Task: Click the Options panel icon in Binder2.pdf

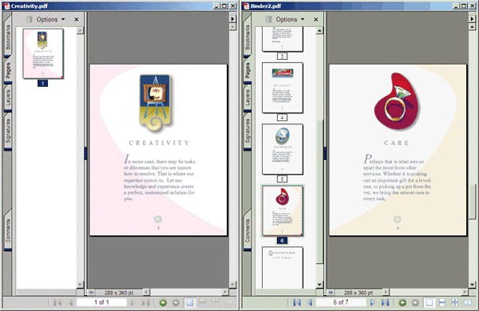Action: coord(268,19)
